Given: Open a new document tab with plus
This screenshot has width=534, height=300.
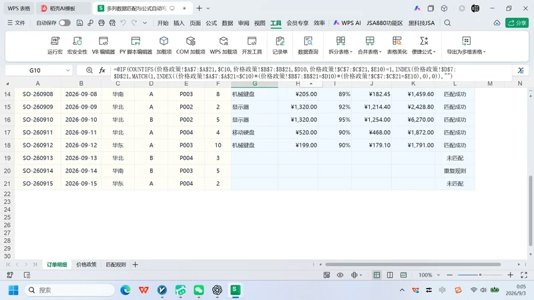Looking at the screenshot, I should [x=199, y=8].
